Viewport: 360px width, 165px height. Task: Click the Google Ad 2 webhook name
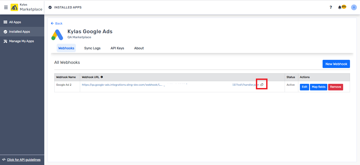(x=64, y=85)
